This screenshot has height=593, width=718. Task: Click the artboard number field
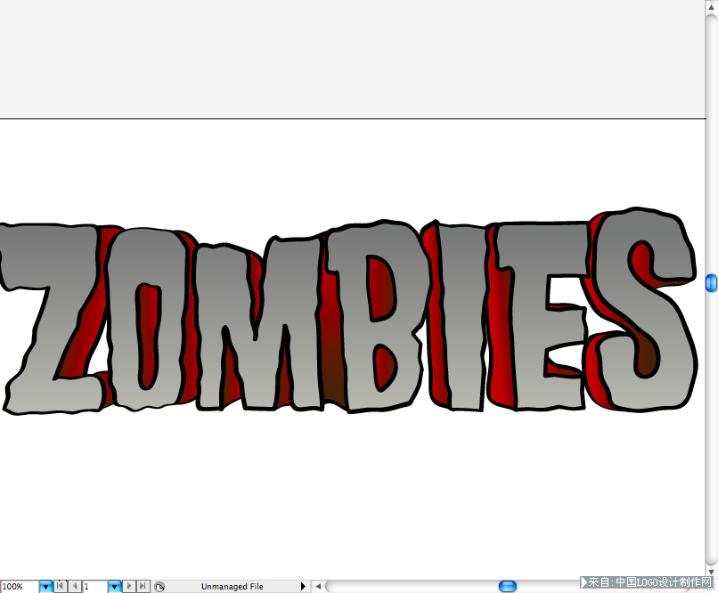pyautogui.click(x=95, y=586)
